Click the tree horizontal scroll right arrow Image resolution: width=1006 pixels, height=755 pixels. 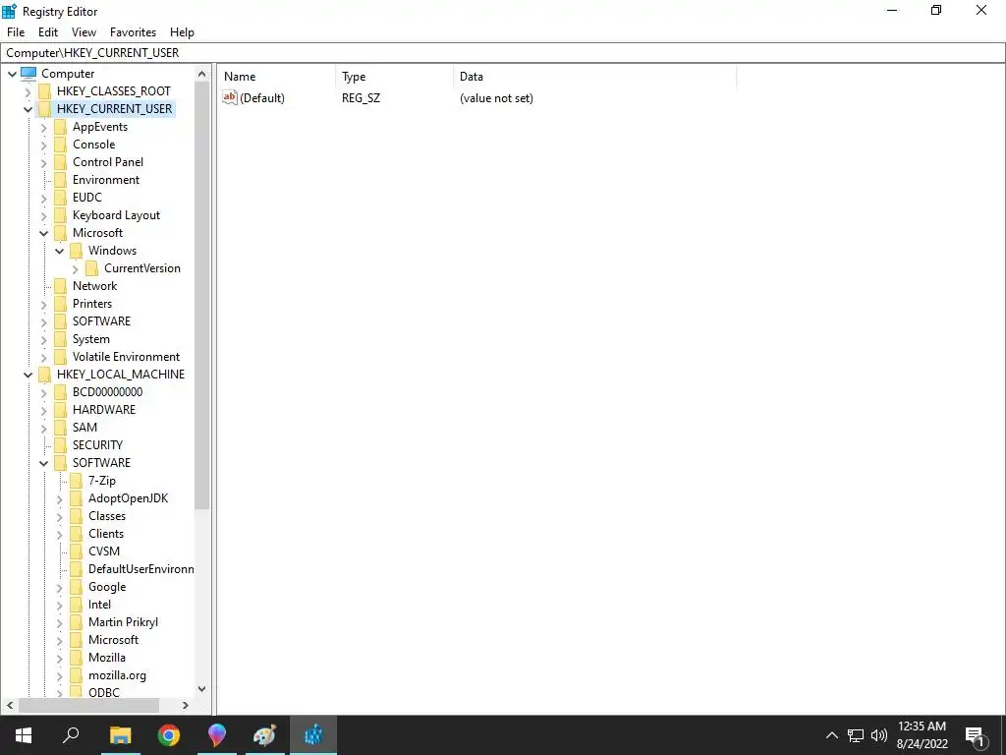click(x=186, y=706)
